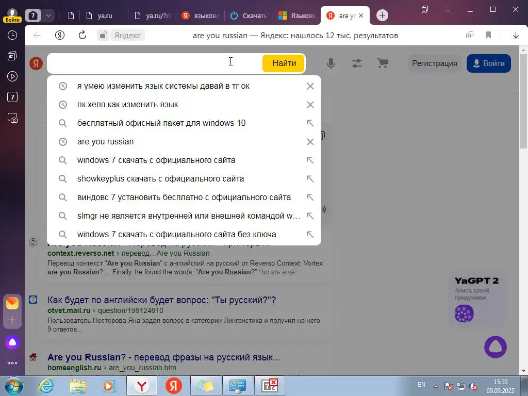Open the tab group counter showing 7
Screen dimensions: 528x396
[x=32, y=15]
